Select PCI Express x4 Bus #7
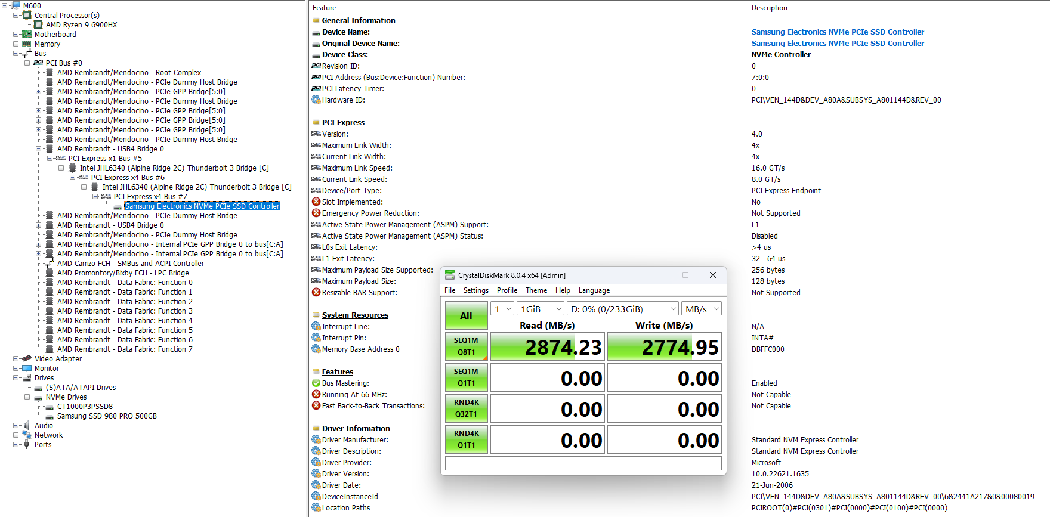Viewport: 1050px width, 517px height. (x=150, y=196)
